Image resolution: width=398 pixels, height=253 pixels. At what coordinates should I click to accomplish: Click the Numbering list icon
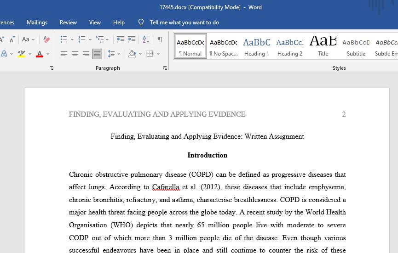(82, 39)
